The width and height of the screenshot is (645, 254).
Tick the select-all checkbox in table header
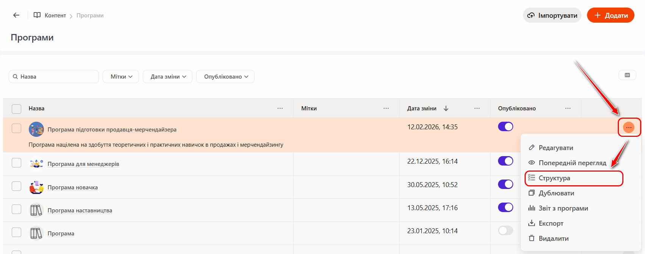[x=17, y=109]
